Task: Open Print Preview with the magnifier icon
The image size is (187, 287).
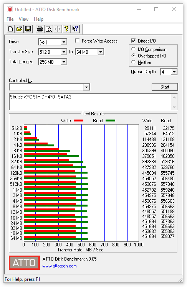Action: tap(49, 29)
